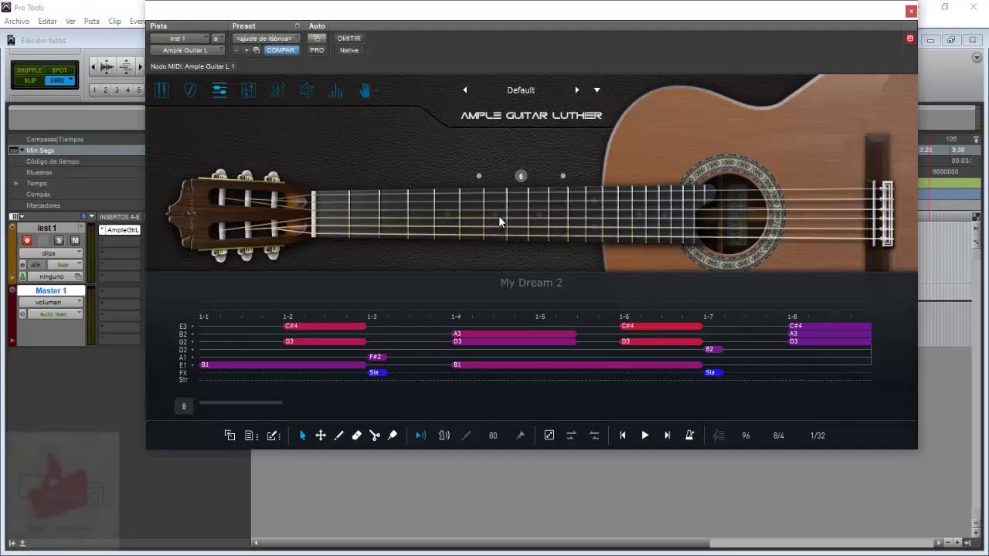
Task: Select the brush paint tool
Action: pyautogui.click(x=393, y=436)
